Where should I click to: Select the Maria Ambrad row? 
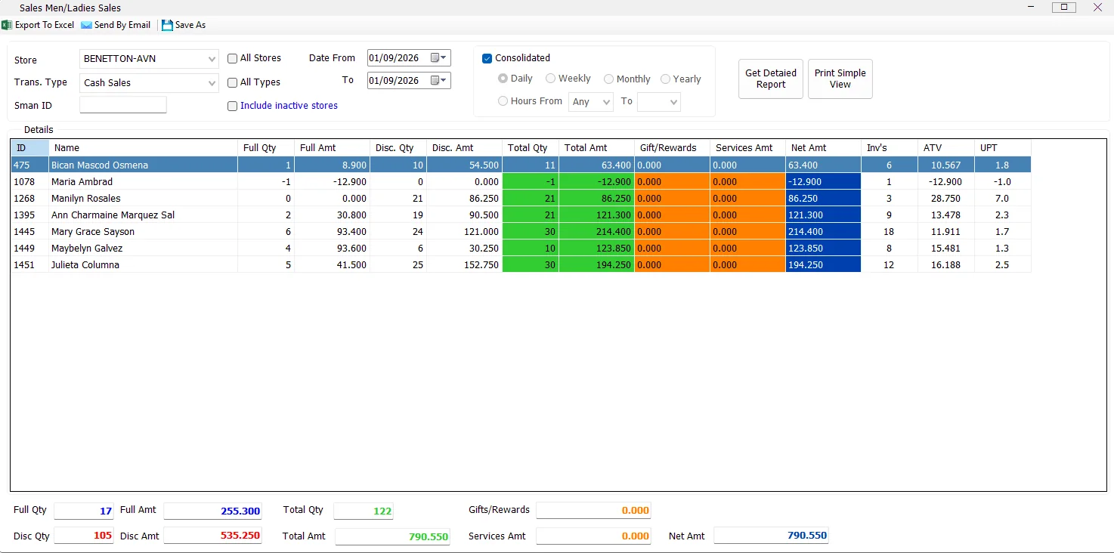(x=521, y=181)
